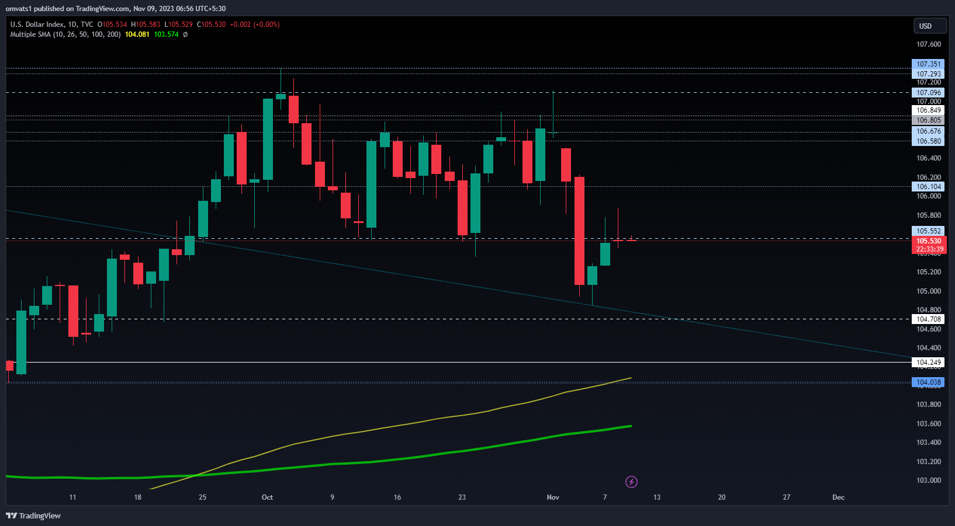
Task: Click the 106.104 price label
Action: pos(928,187)
